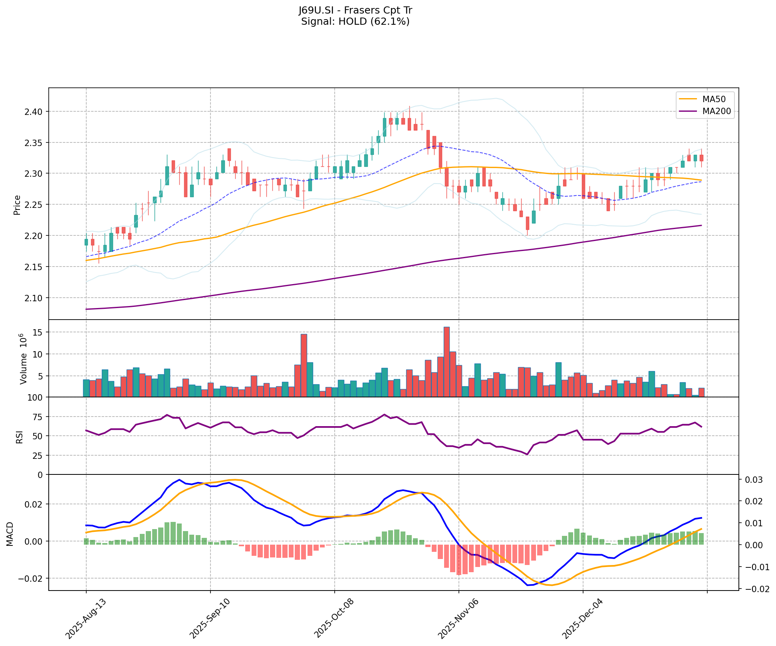
Task: Click the Price y-axis label
Action: pos(17,205)
